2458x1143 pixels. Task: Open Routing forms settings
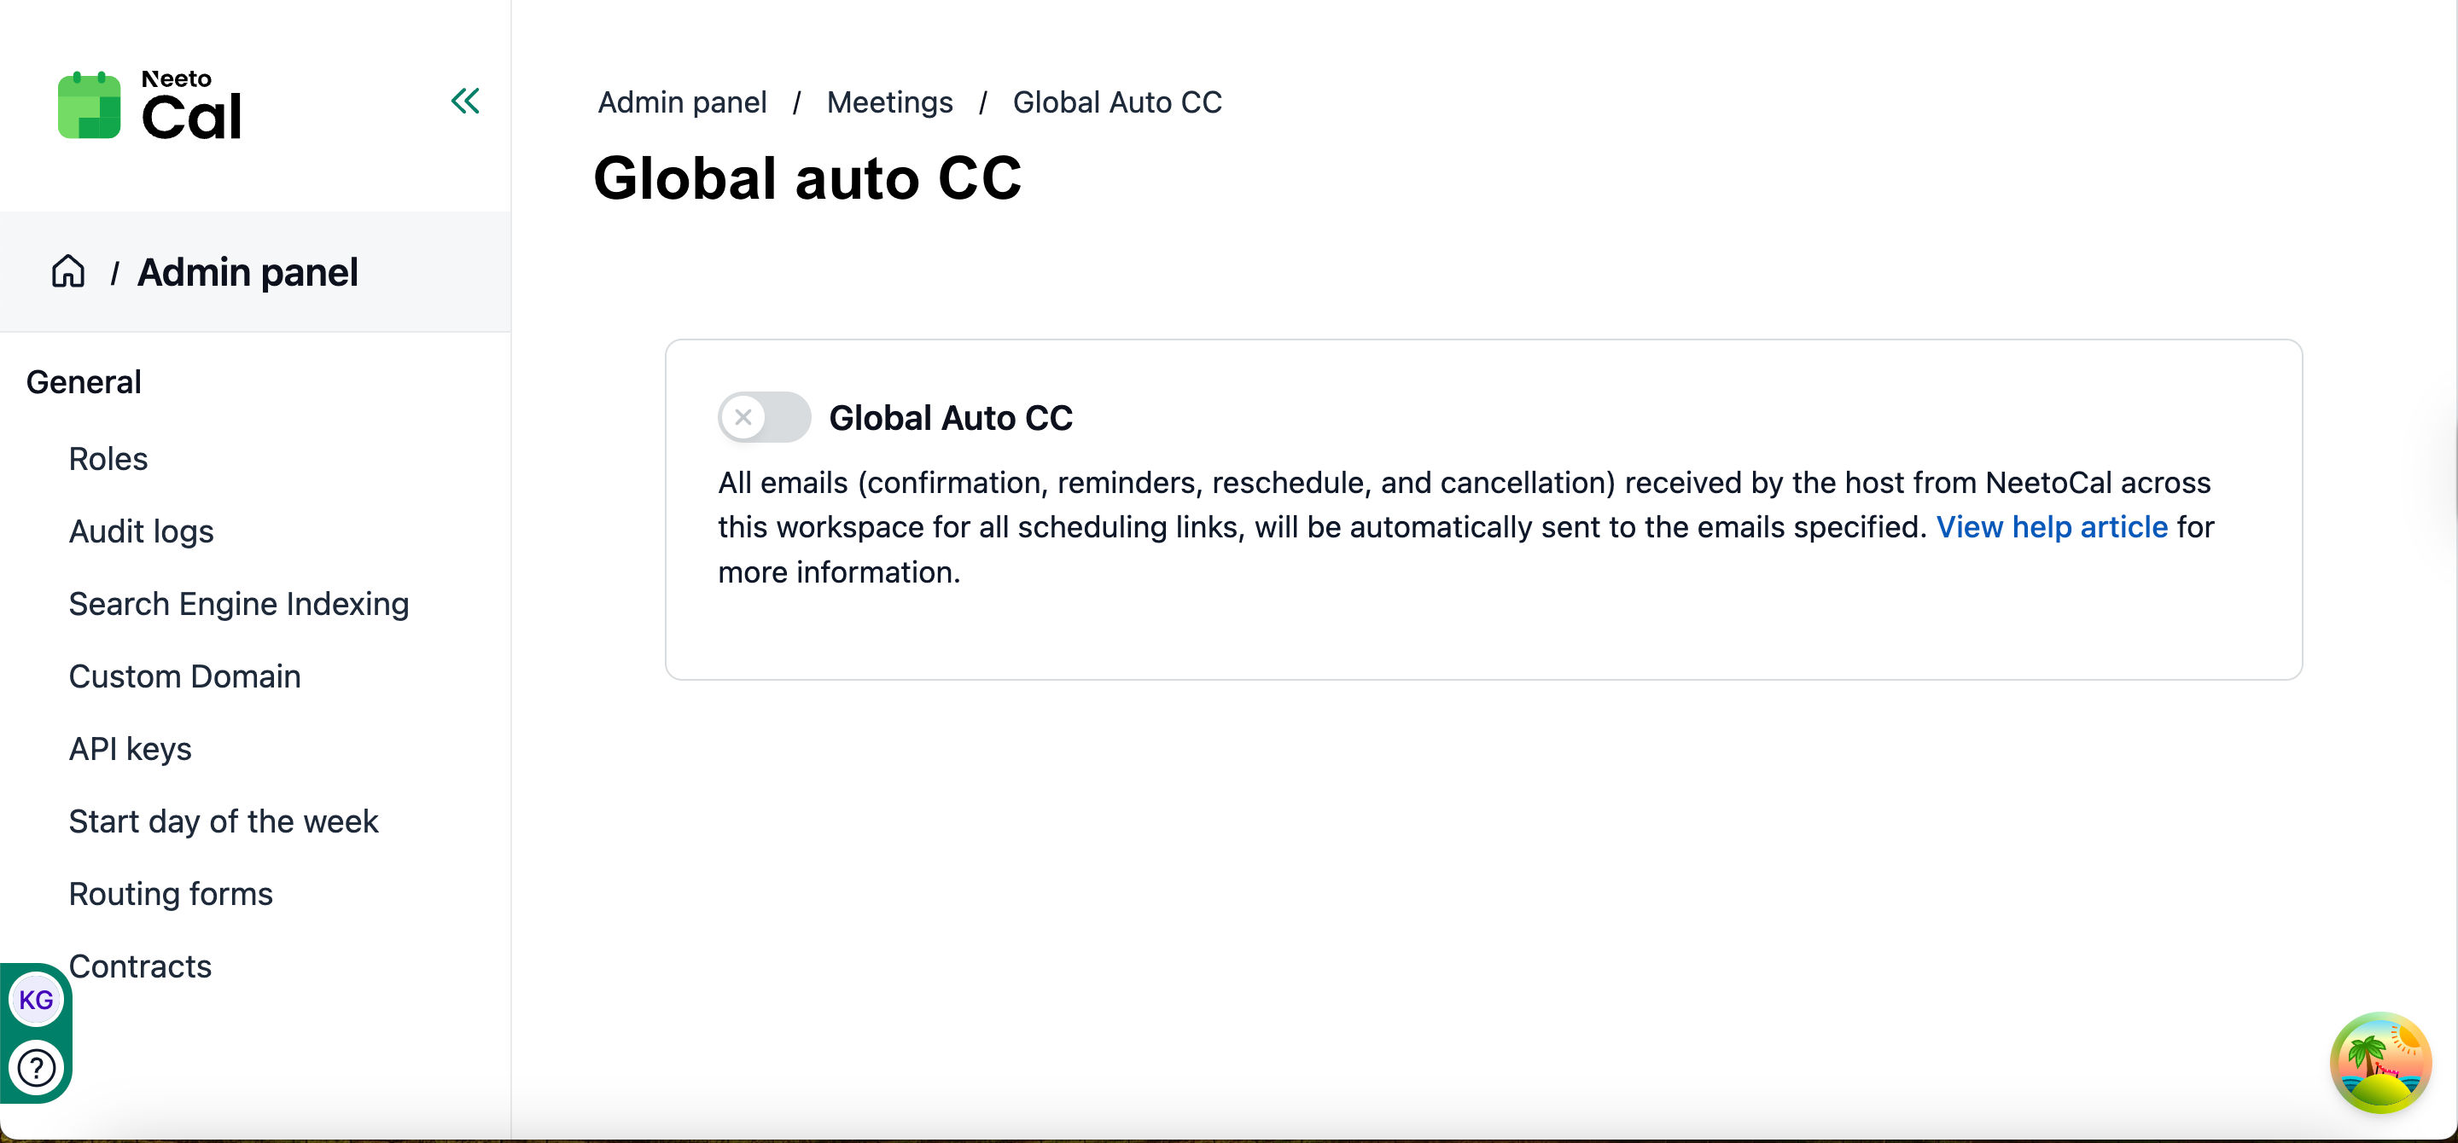click(171, 894)
